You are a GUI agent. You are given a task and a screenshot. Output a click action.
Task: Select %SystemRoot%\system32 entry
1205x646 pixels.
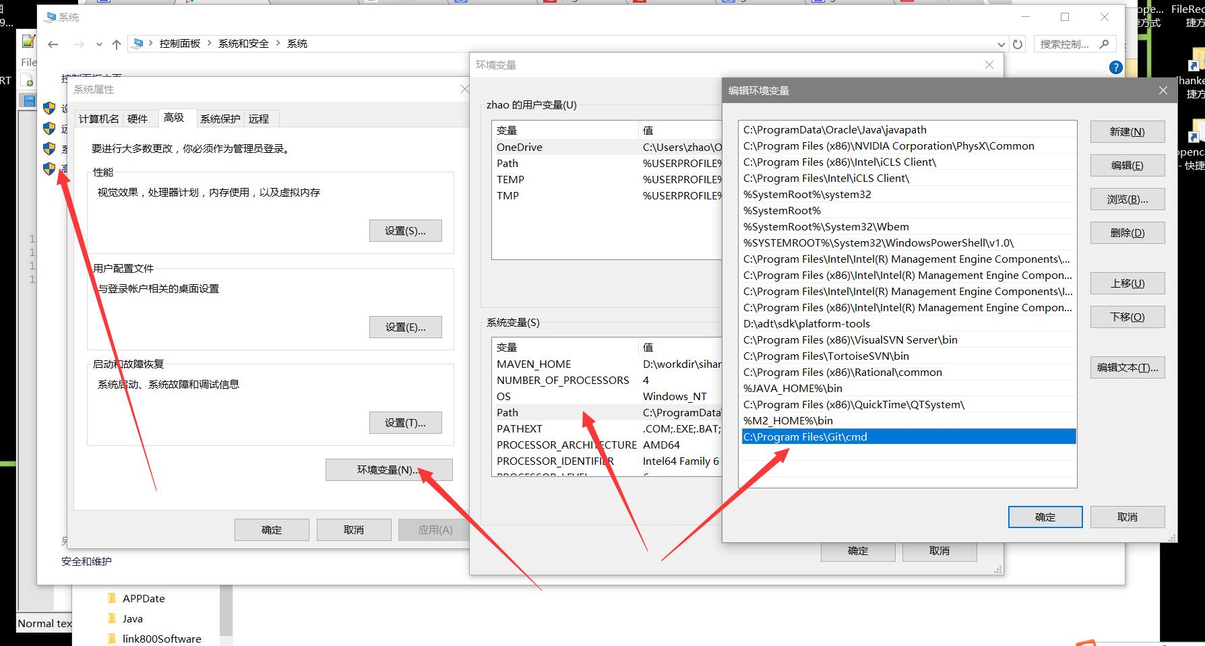point(908,195)
